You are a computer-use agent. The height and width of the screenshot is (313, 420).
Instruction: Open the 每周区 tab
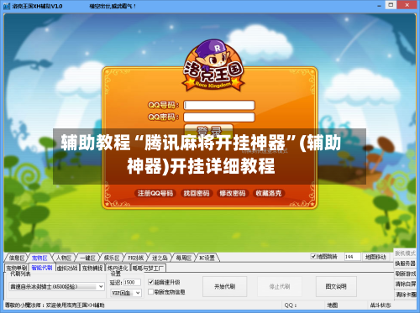[184, 258]
